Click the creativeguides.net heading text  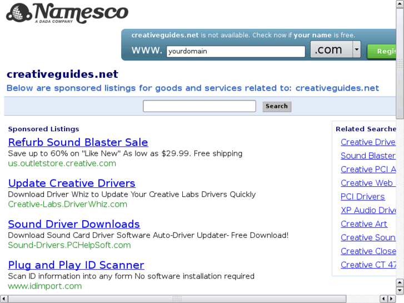pos(62,74)
